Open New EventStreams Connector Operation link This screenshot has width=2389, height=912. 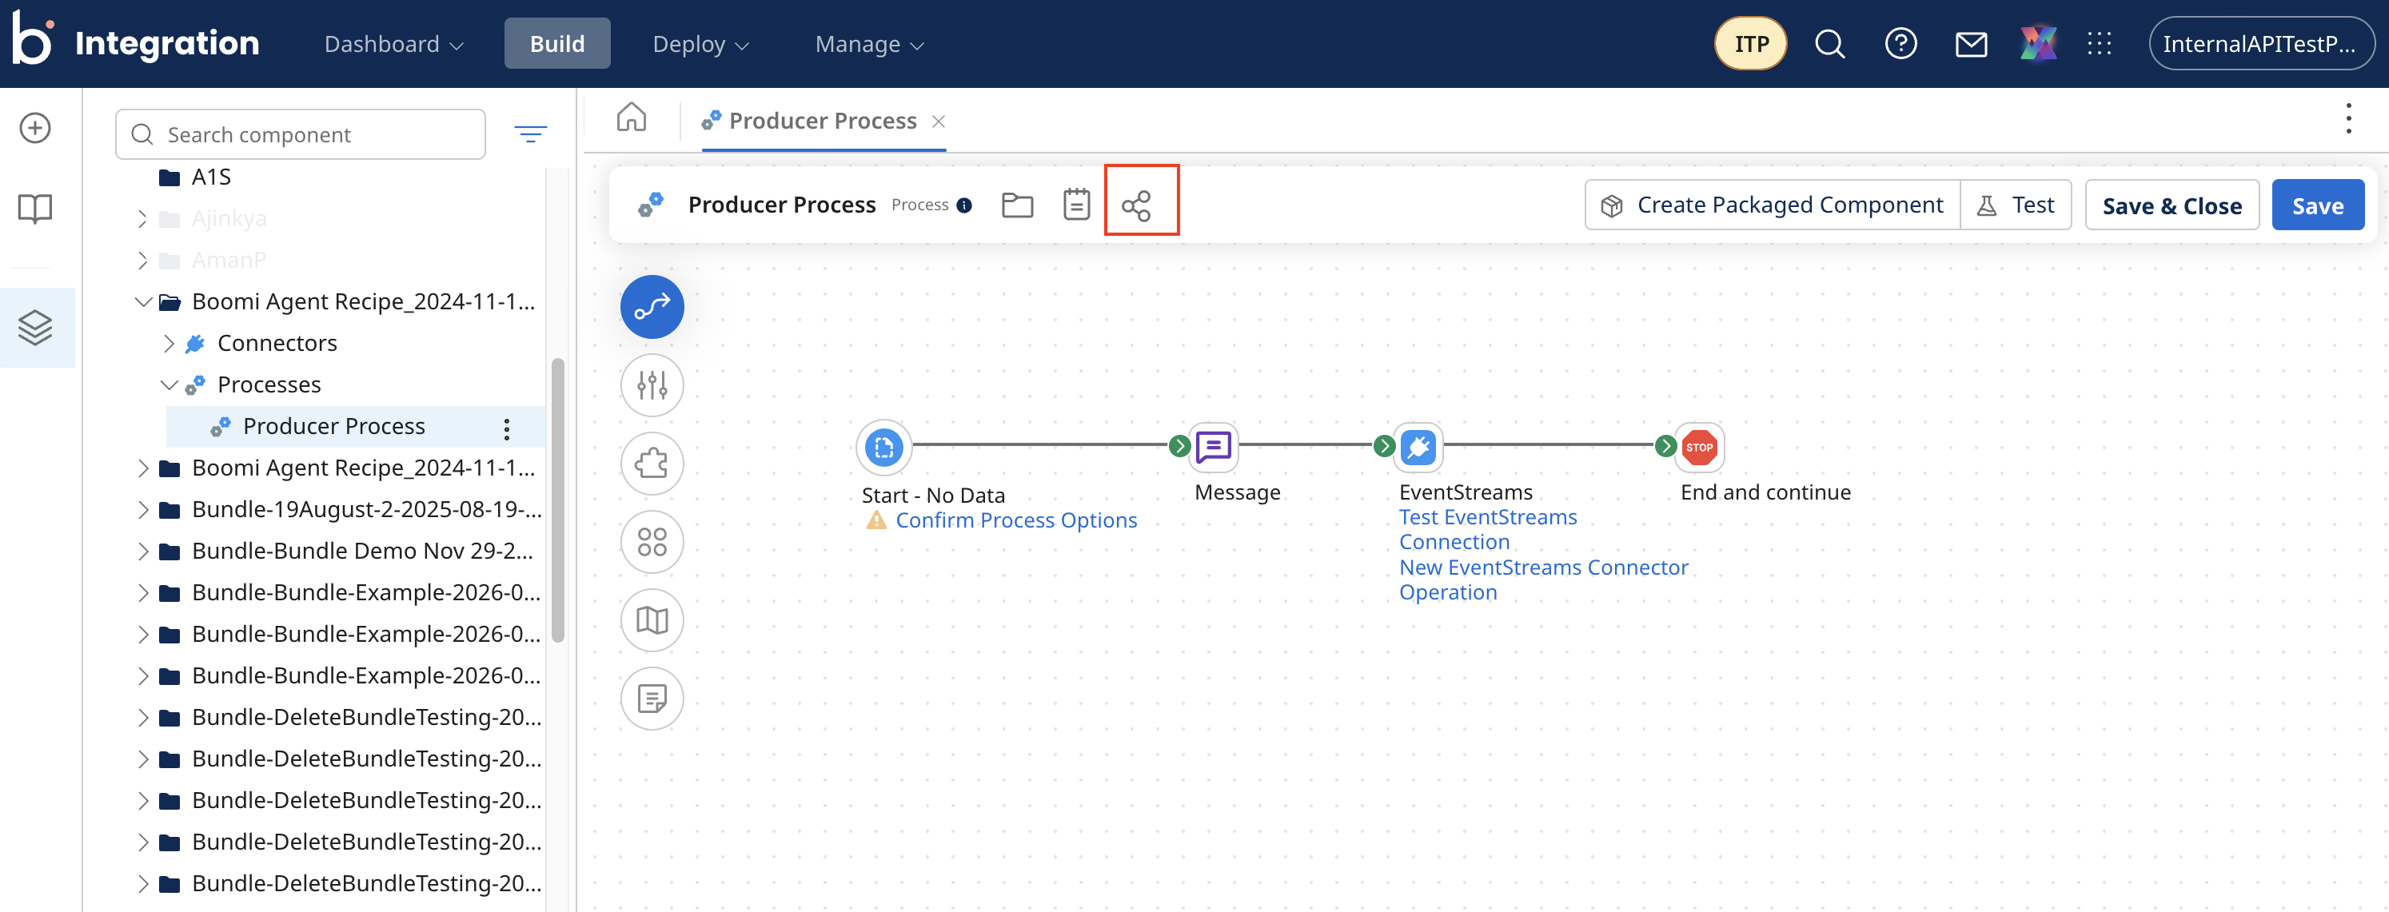tap(1543, 580)
